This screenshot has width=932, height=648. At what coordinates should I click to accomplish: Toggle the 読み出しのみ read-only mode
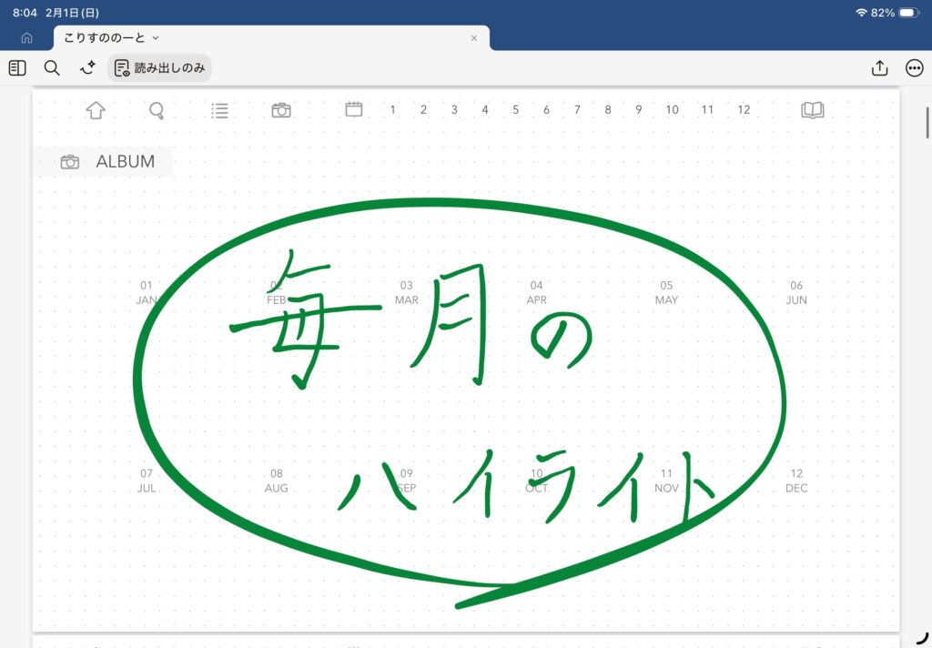160,68
